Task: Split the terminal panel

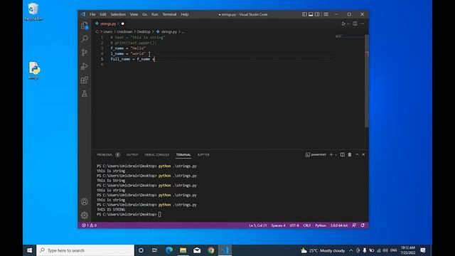Action: [x=343, y=155]
